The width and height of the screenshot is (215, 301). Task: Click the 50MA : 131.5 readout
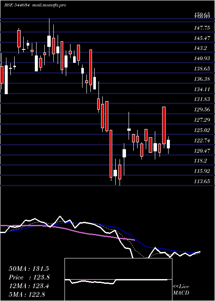[x=29, y=269]
